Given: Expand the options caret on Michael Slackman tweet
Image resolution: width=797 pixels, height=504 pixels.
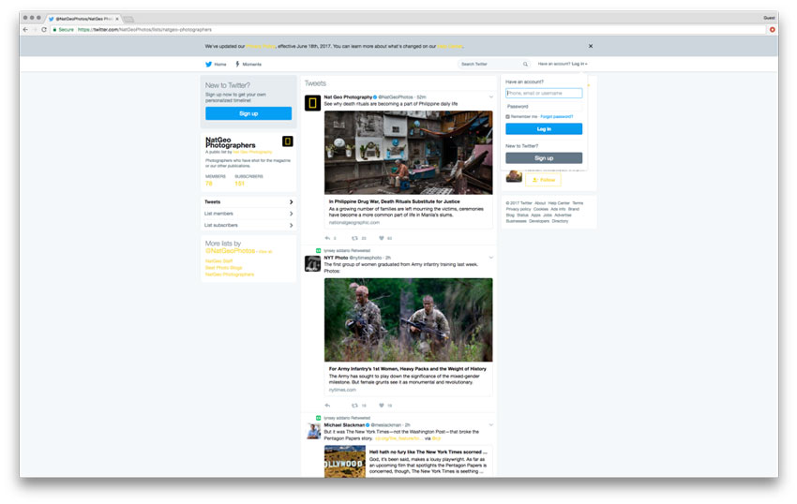Looking at the screenshot, I should (x=491, y=424).
